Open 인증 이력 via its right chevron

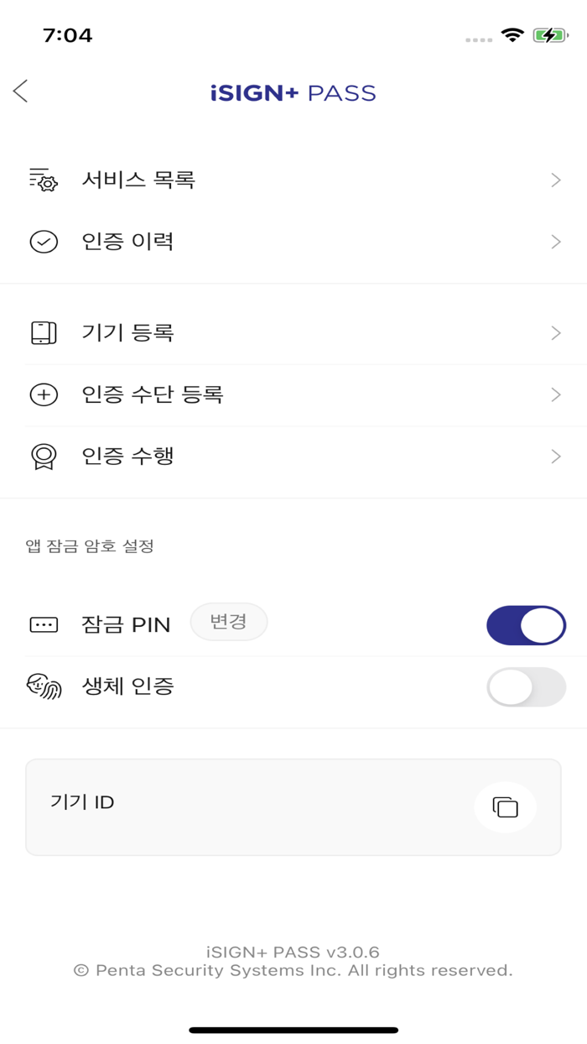click(555, 241)
